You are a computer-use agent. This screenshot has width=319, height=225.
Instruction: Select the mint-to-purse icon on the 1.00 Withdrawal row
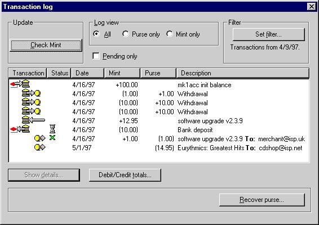pyautogui.click(x=32, y=93)
